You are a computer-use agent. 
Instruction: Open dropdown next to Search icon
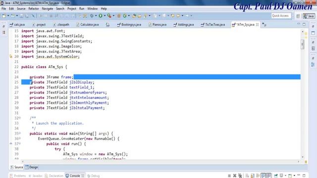pos(150,16)
